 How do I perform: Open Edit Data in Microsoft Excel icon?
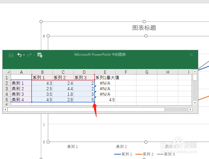click(x=40, y=55)
